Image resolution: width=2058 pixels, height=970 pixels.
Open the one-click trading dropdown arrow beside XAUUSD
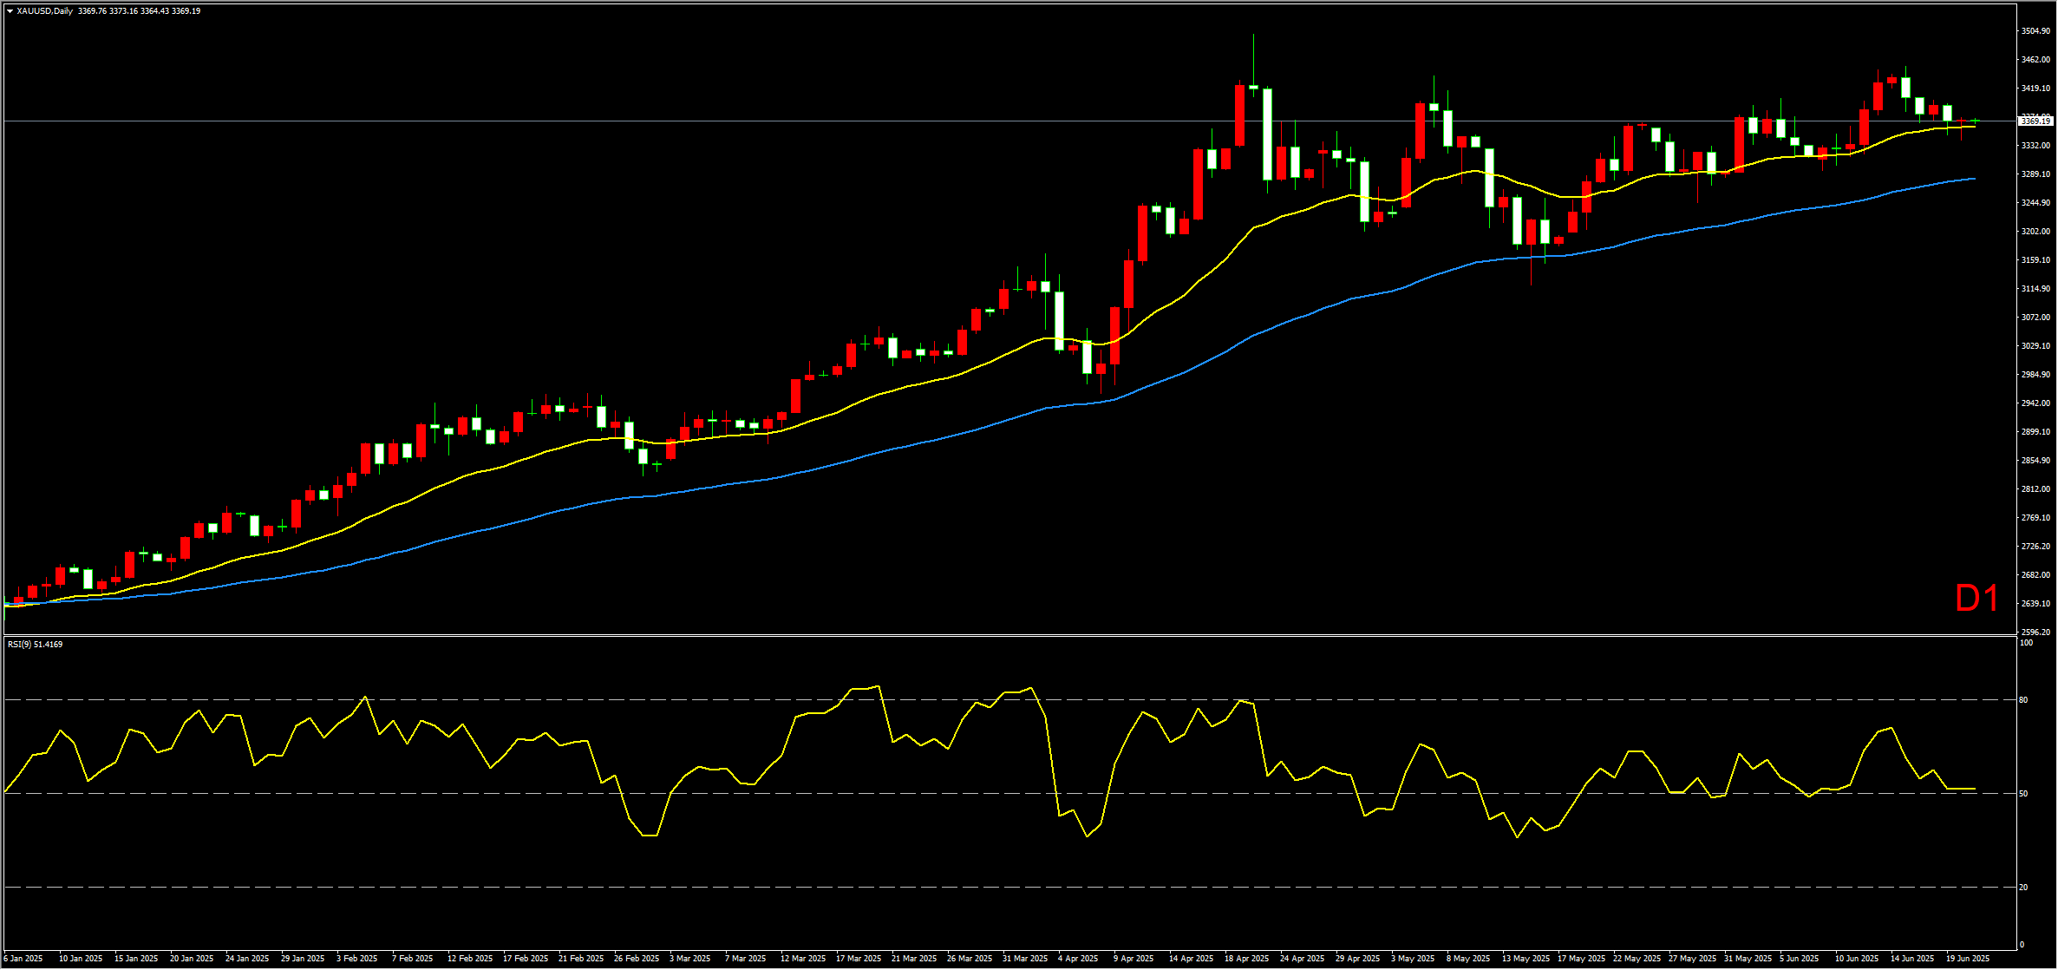10,11
